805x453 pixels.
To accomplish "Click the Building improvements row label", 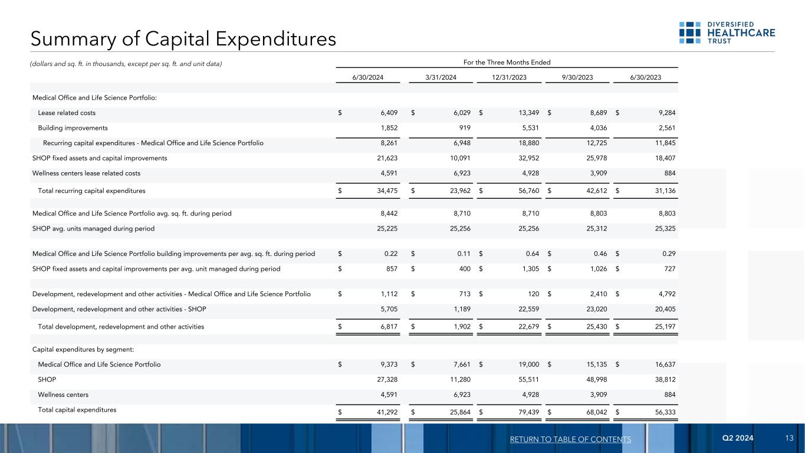I will (x=73, y=127).
